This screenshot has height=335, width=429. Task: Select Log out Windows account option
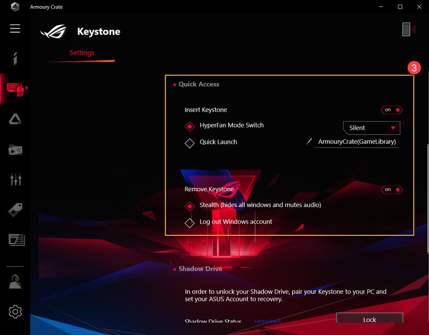(189, 222)
